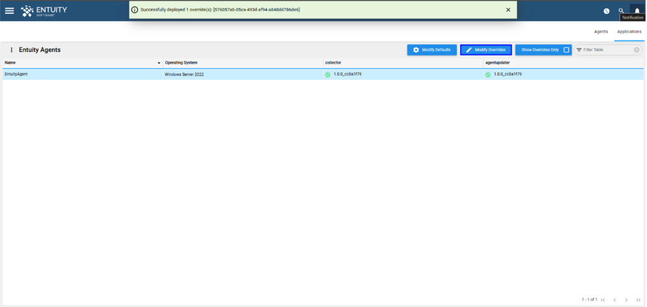Viewport: 647px width, 307px height.
Task: Go to the previous page of results
Action: coord(615,300)
